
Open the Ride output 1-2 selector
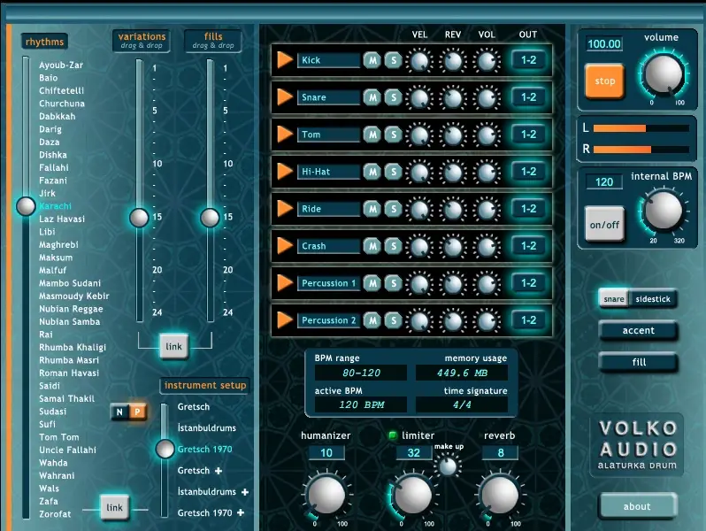point(528,209)
